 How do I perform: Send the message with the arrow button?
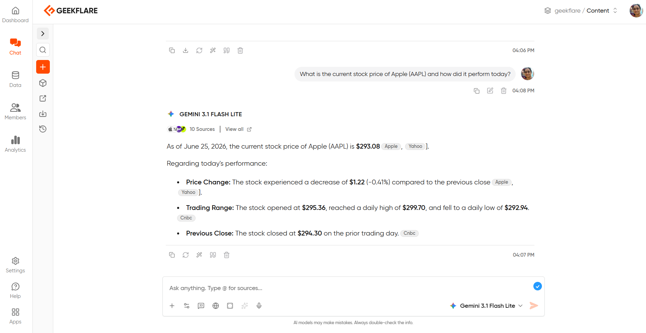point(534,306)
